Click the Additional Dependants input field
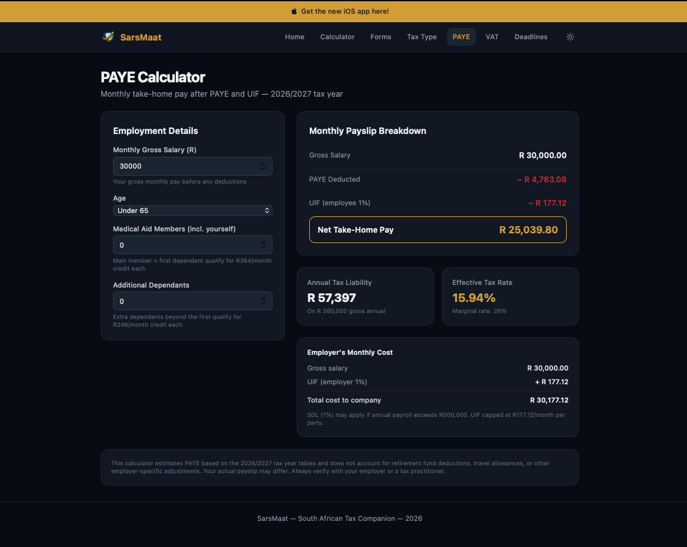Screen dimensions: 687x547 tap(193, 301)
